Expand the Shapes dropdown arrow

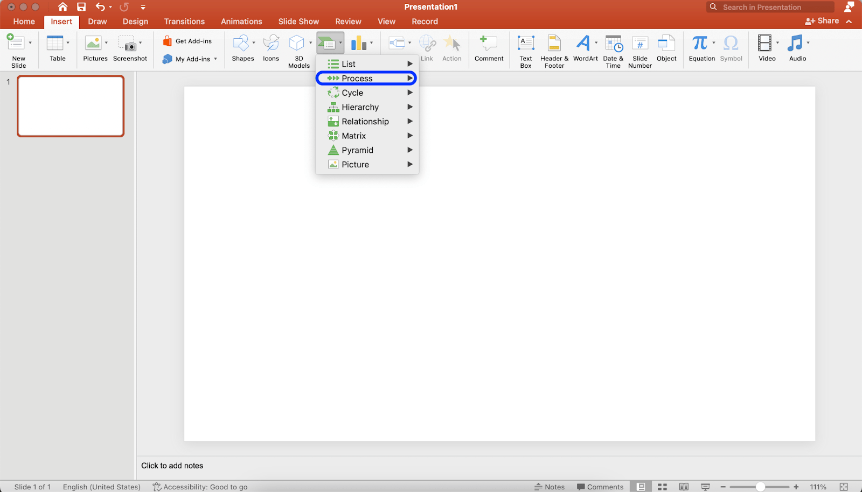click(x=254, y=42)
